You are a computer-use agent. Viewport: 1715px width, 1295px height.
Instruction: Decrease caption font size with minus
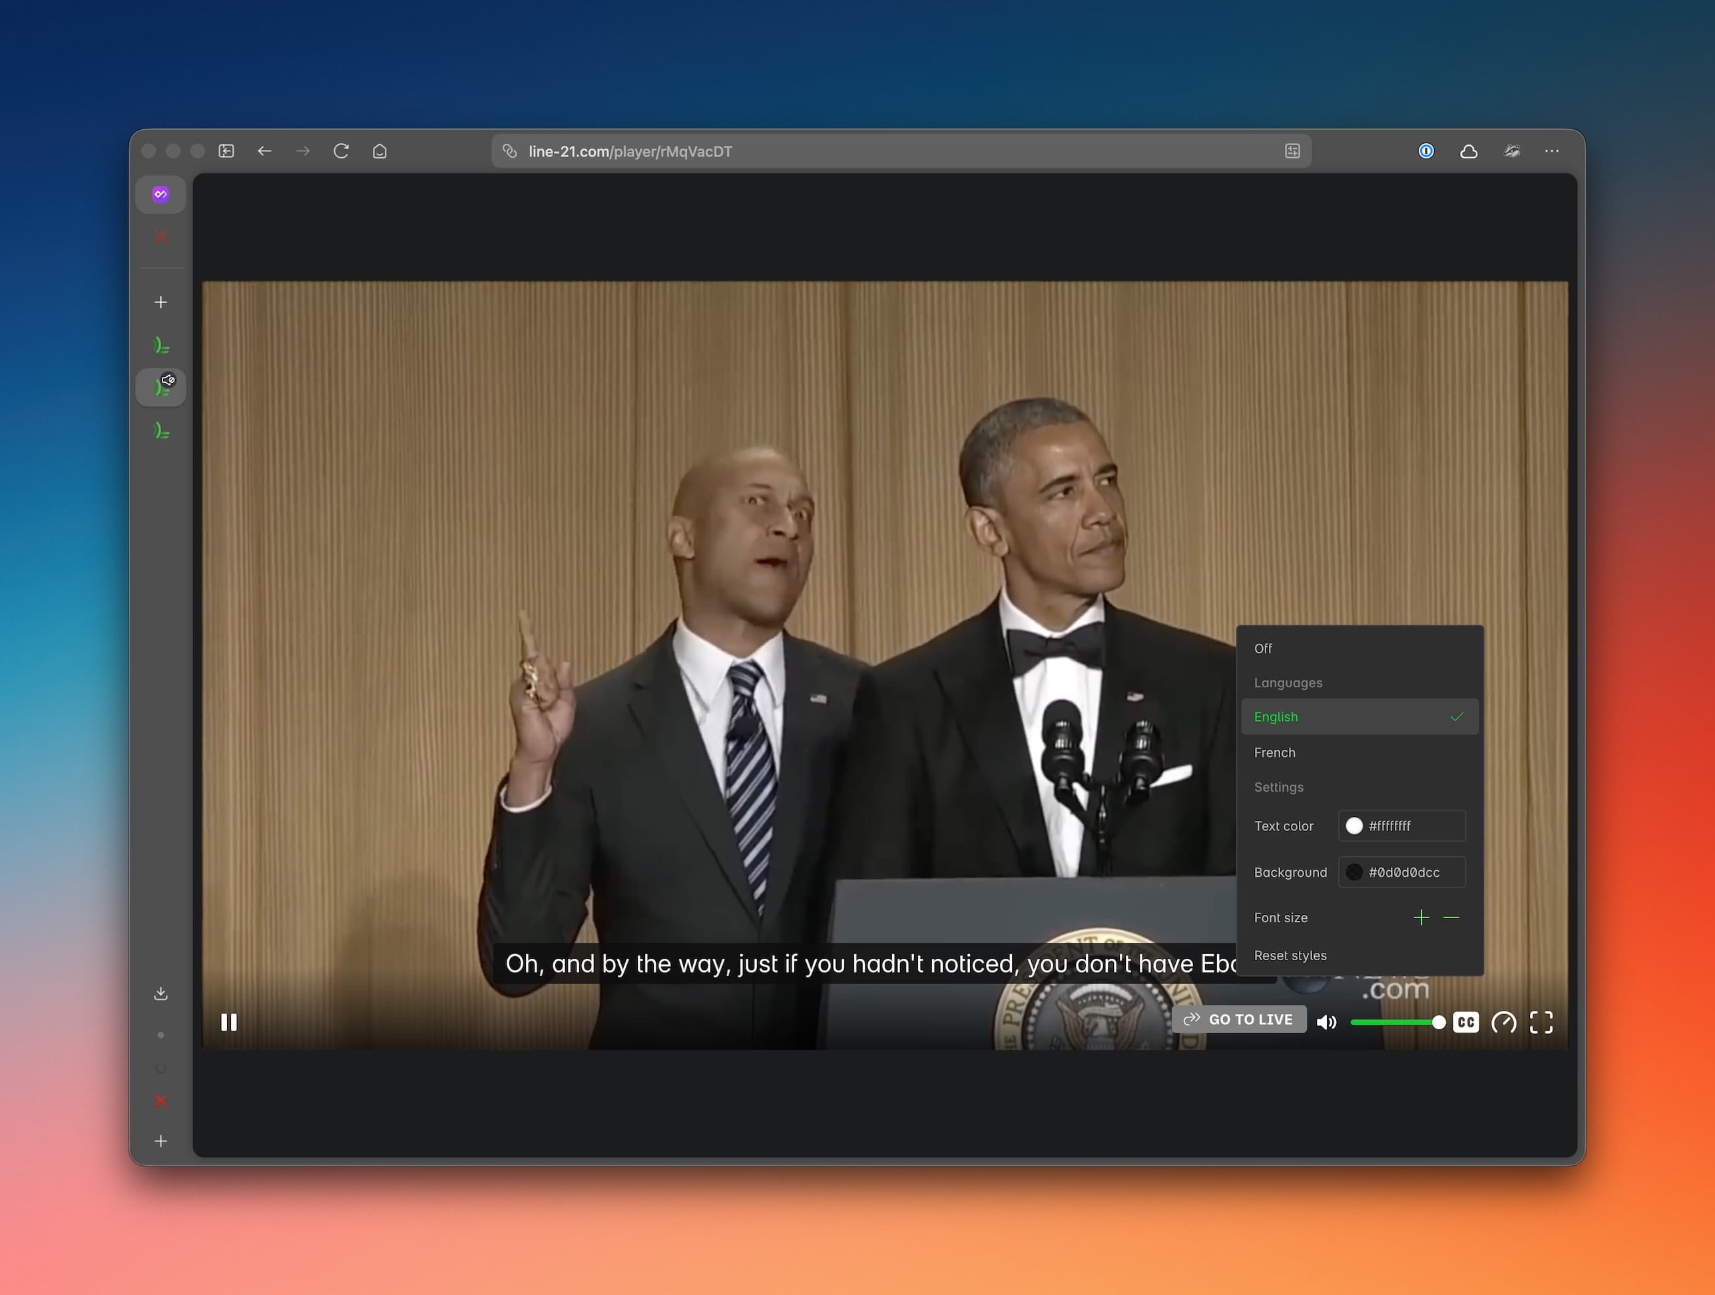1451,917
